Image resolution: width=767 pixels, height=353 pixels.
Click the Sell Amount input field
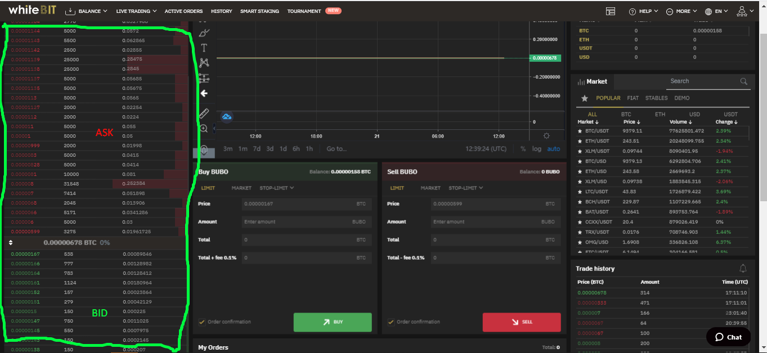pyautogui.click(x=496, y=222)
